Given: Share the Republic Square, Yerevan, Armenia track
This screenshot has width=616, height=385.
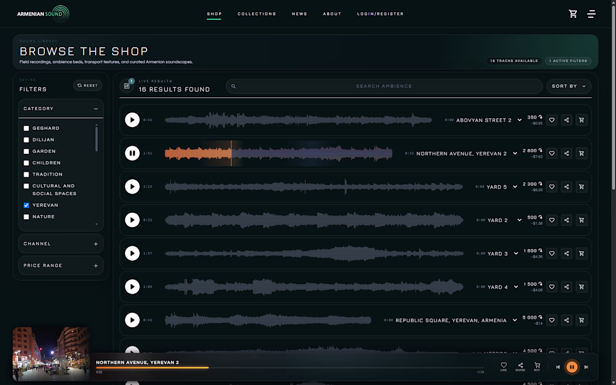Looking at the screenshot, I should pyautogui.click(x=567, y=320).
